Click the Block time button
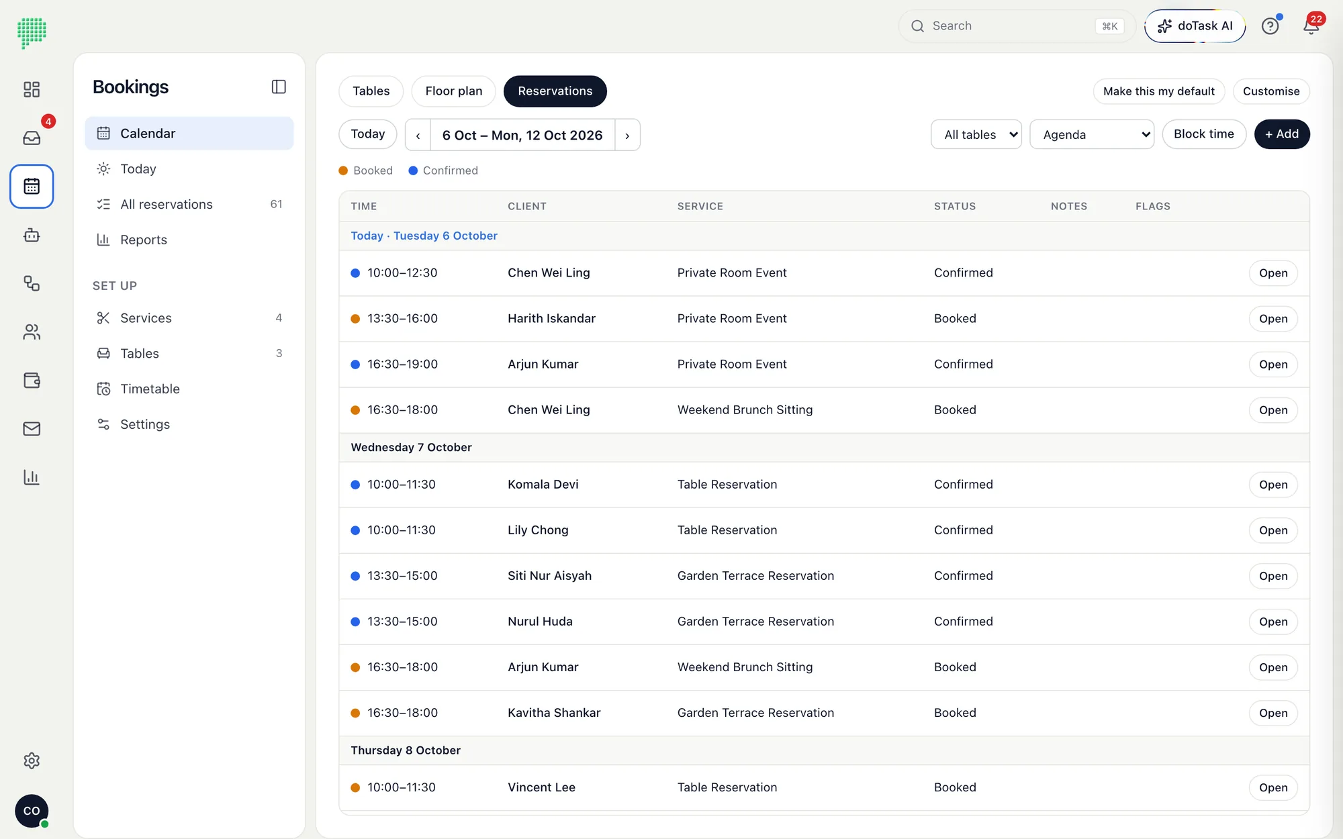The width and height of the screenshot is (1343, 839). click(x=1204, y=134)
